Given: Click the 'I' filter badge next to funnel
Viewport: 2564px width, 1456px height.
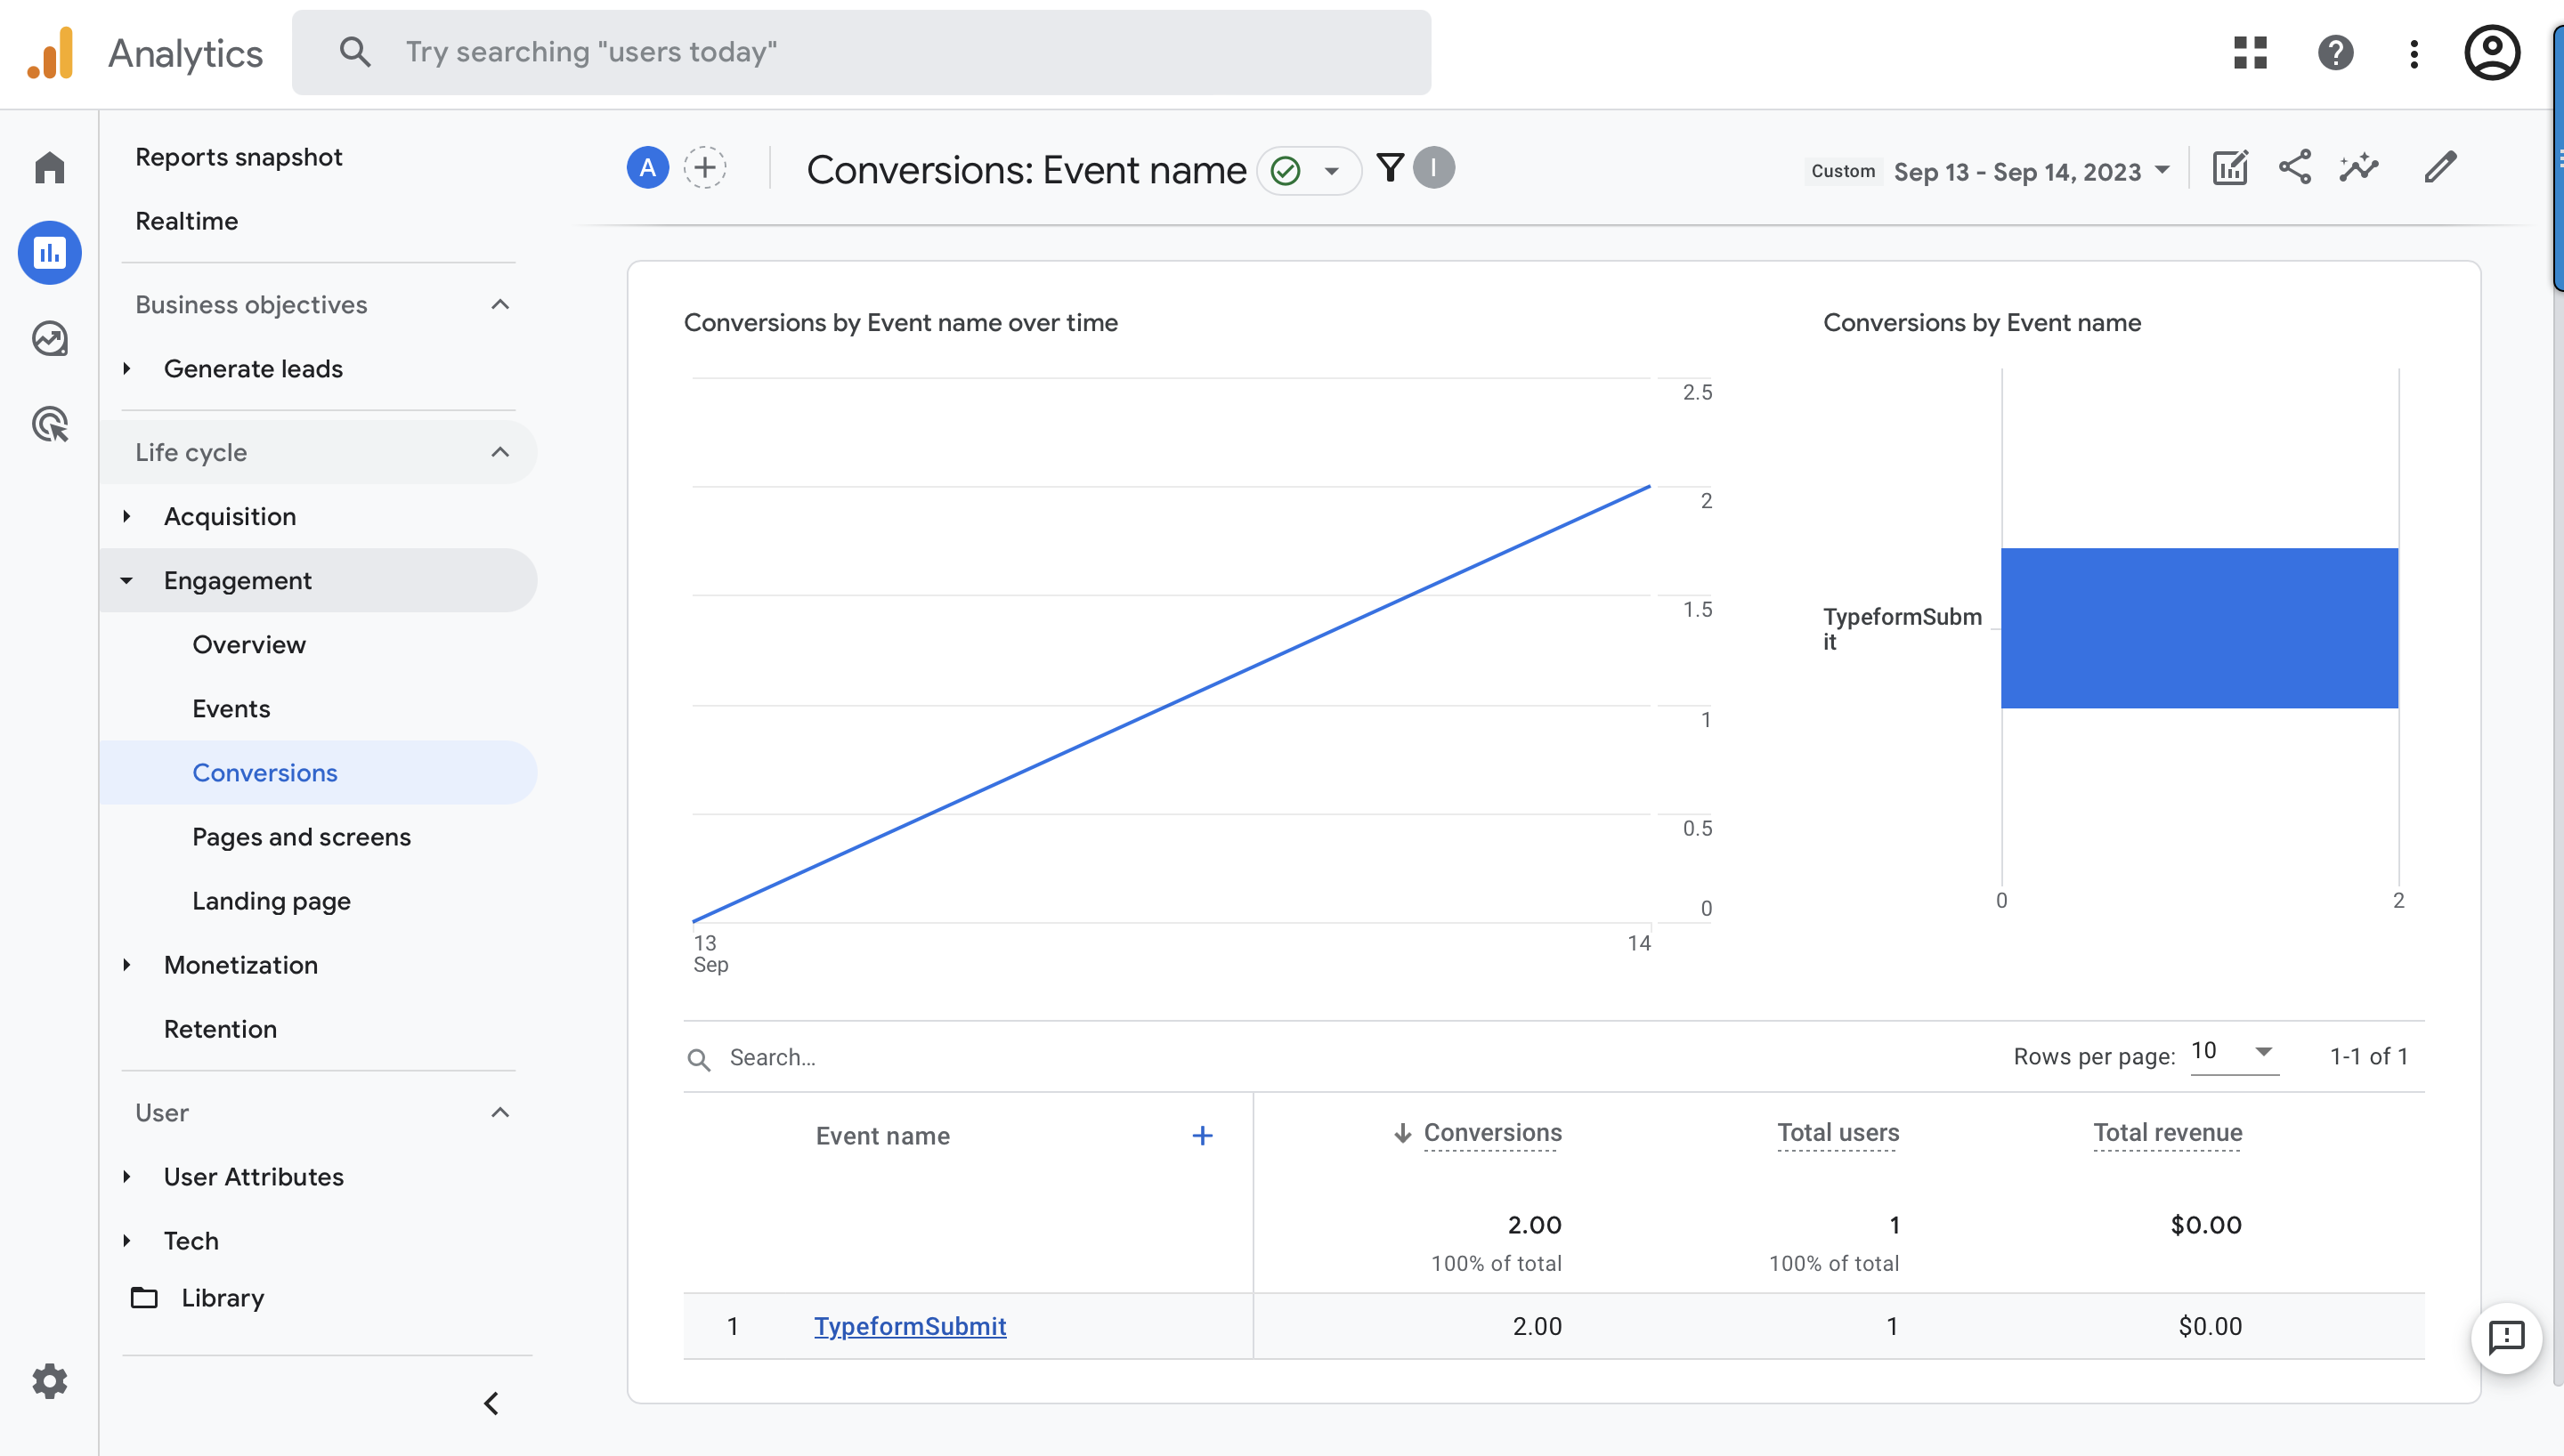Looking at the screenshot, I should click(1434, 168).
